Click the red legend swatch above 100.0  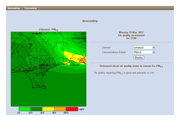[72, 109]
